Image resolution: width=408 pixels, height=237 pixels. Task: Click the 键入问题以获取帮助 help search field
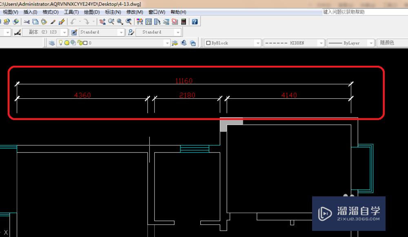coord(365,12)
